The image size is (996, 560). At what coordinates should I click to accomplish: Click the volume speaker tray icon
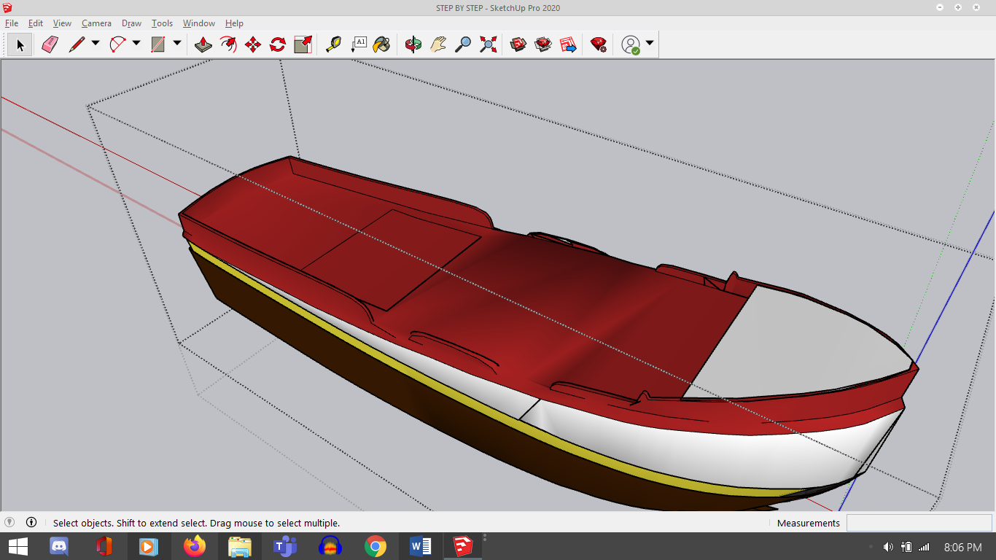[888, 547]
